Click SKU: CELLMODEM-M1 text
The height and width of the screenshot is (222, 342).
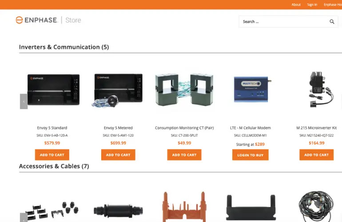click(x=251, y=135)
